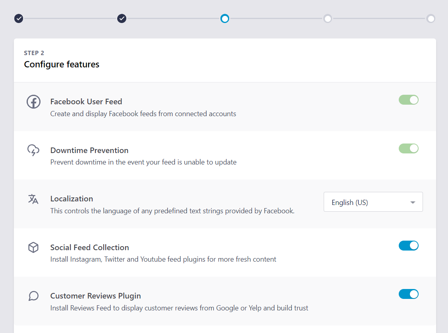The width and height of the screenshot is (448, 333).
Task: Click the Social Feed Collection cube icon
Action: (x=33, y=248)
